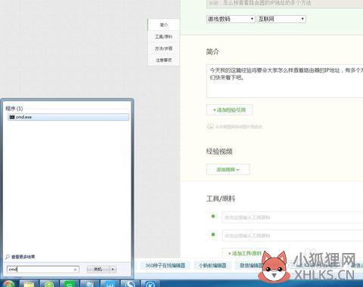Open the file explorer folder taskbar icon
The image size is (363, 287).
tap(29, 284)
